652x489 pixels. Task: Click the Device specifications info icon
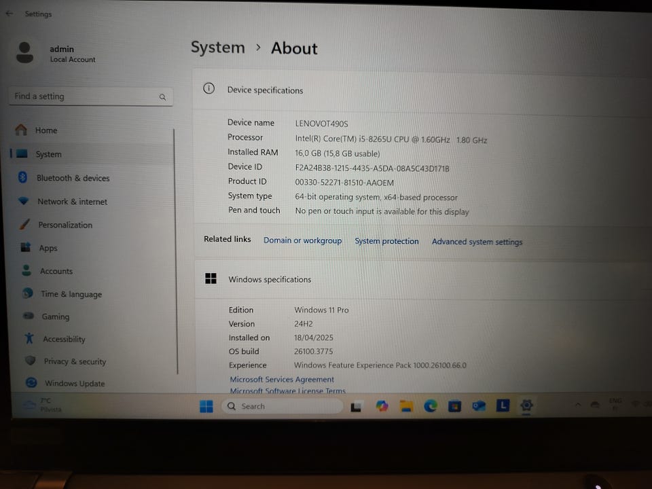pos(209,88)
